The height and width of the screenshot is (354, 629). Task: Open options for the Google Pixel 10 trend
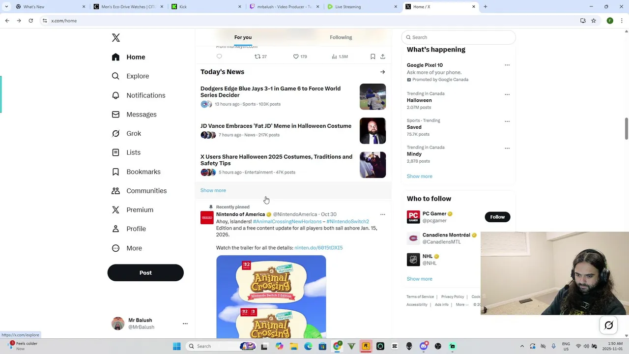coord(507,65)
